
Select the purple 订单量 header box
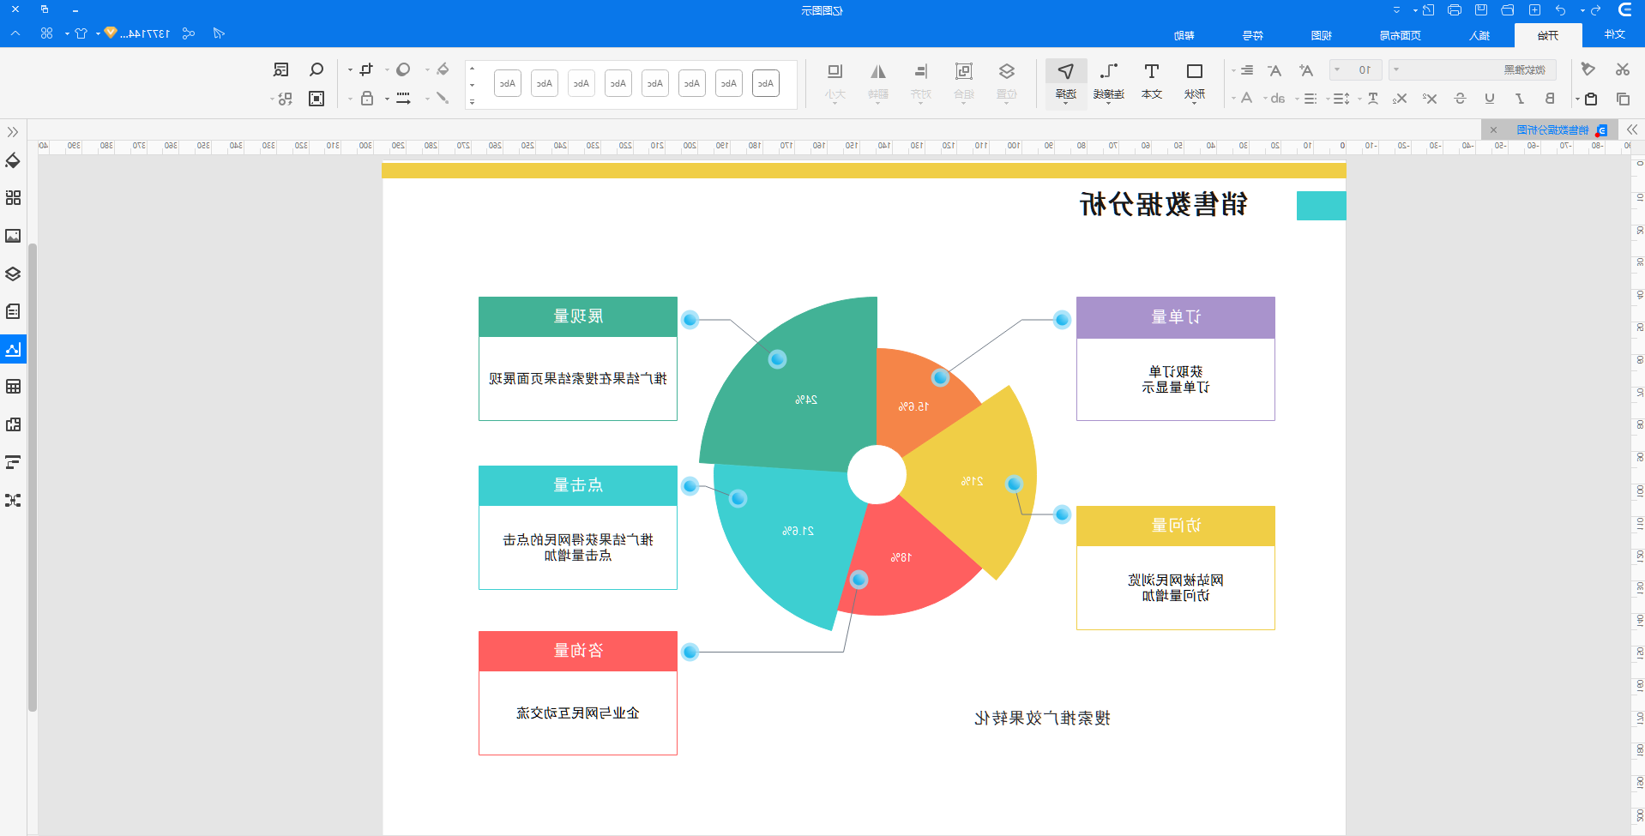[x=1176, y=317]
